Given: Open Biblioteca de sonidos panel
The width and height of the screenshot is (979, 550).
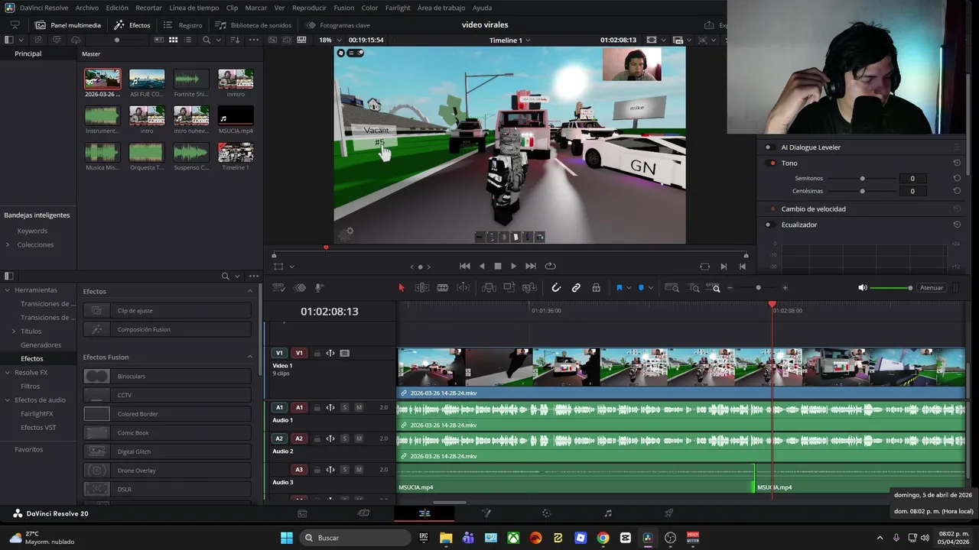Looking at the screenshot, I should pos(253,25).
